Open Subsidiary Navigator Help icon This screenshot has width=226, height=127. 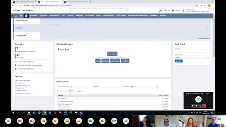point(65,49)
